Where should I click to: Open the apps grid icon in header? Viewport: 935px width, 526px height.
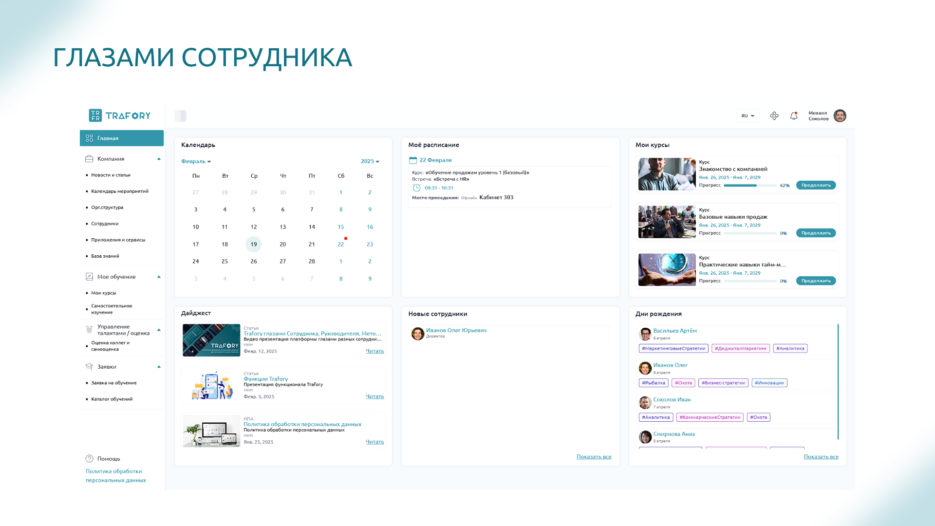pyautogui.click(x=774, y=116)
